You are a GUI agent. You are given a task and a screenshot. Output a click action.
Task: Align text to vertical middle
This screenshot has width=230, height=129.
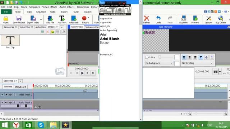(x=206, y=57)
